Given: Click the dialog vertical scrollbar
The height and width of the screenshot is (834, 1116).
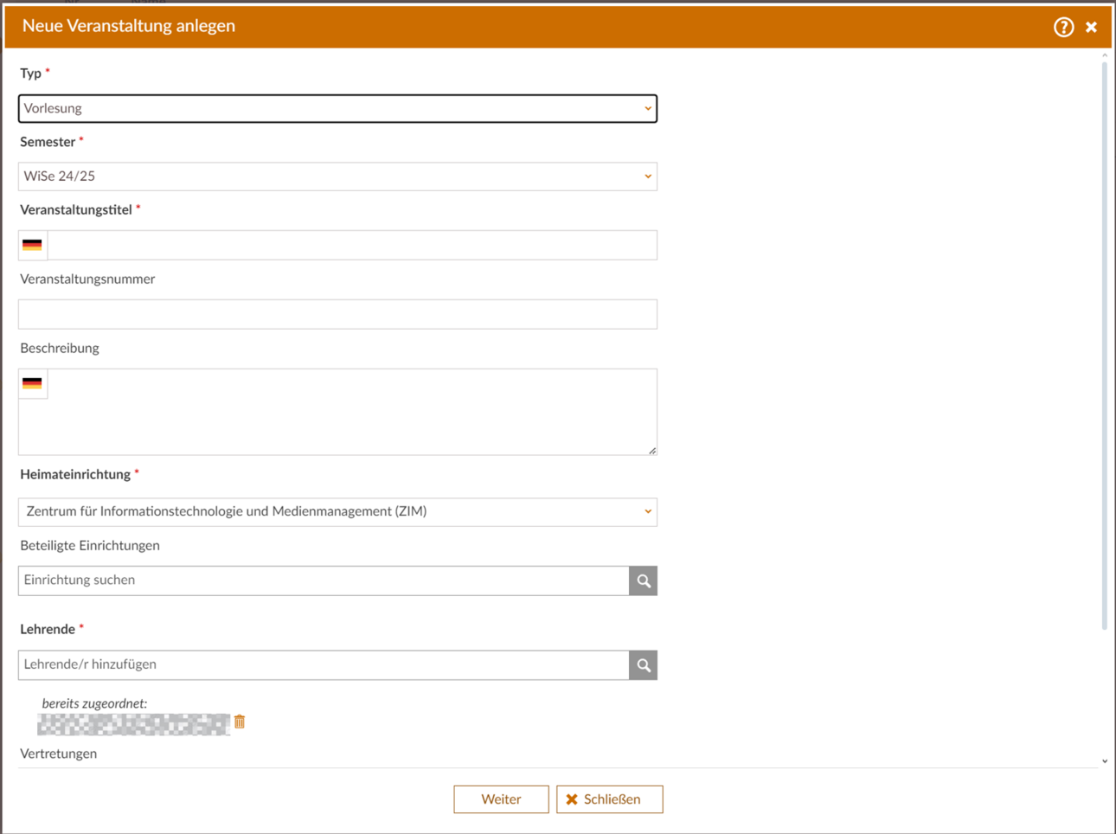Looking at the screenshot, I should (1105, 346).
